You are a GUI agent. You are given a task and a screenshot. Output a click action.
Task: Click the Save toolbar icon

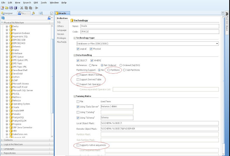(11, 8)
